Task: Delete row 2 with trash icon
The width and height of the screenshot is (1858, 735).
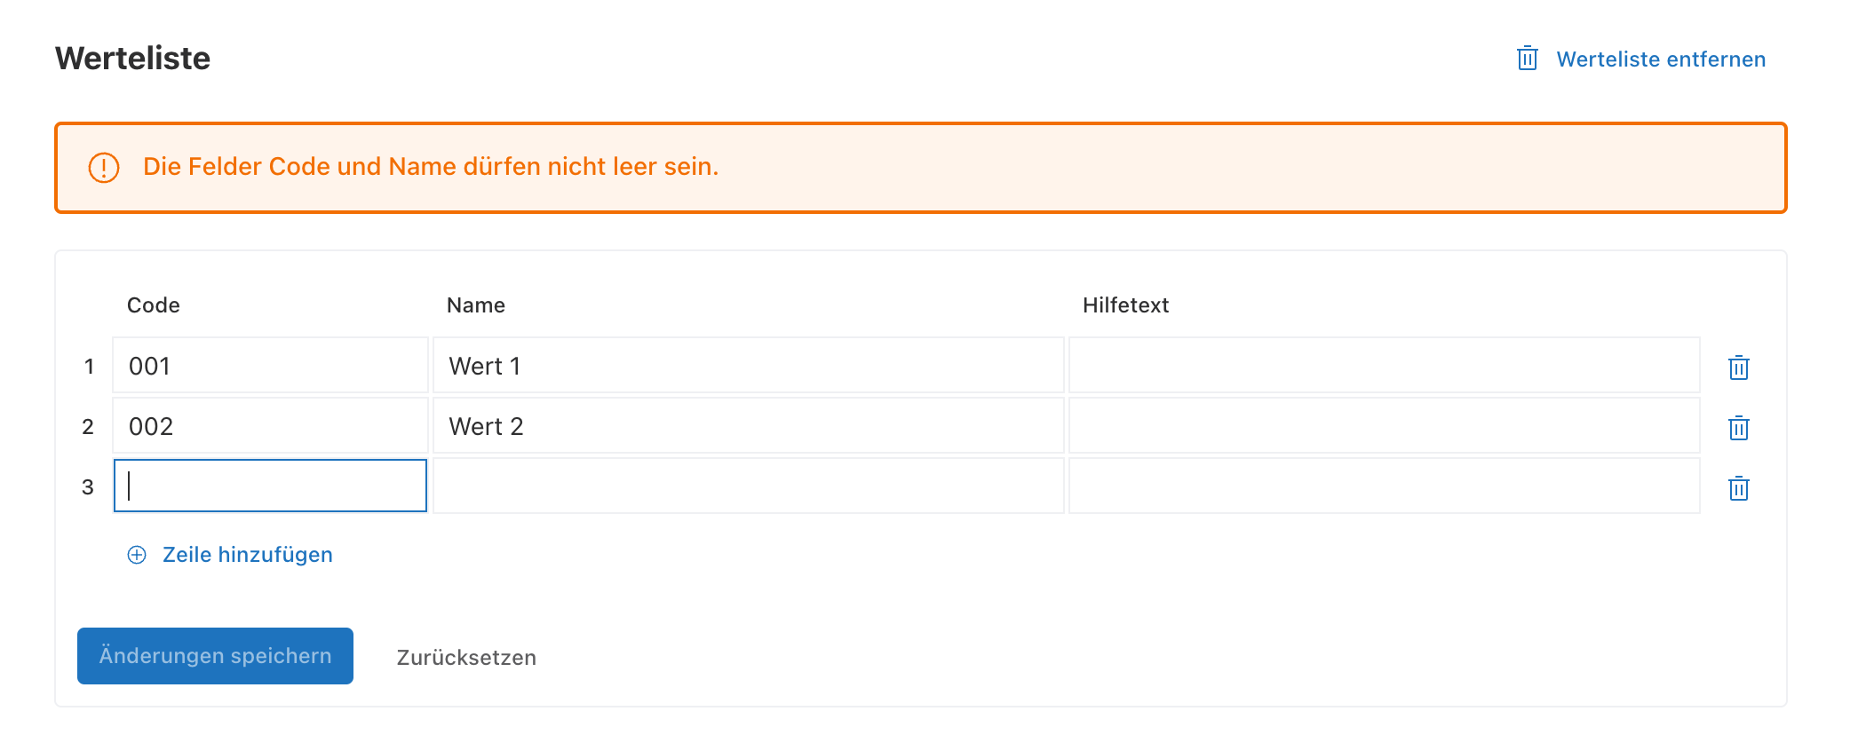Action: (1738, 428)
